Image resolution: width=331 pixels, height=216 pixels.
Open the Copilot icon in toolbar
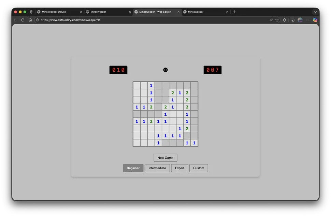click(315, 20)
